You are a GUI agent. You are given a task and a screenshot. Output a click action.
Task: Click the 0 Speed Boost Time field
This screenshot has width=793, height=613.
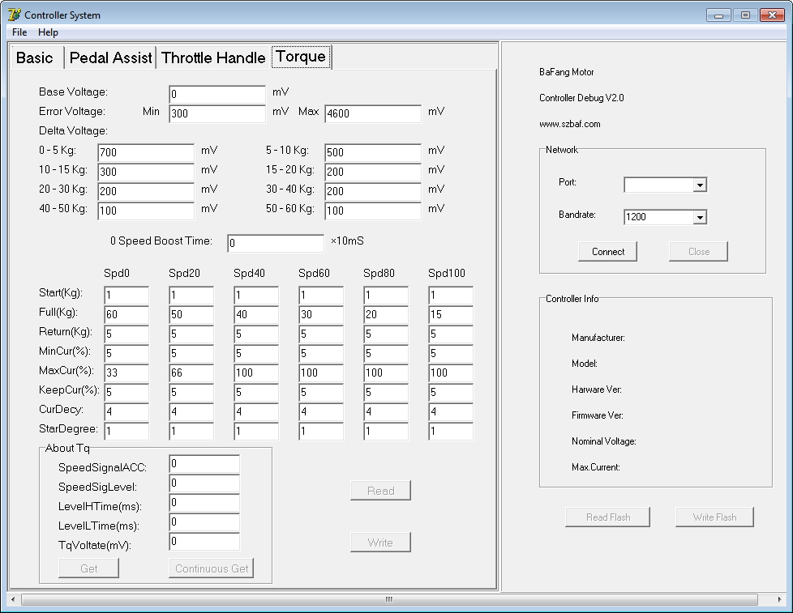pos(276,243)
